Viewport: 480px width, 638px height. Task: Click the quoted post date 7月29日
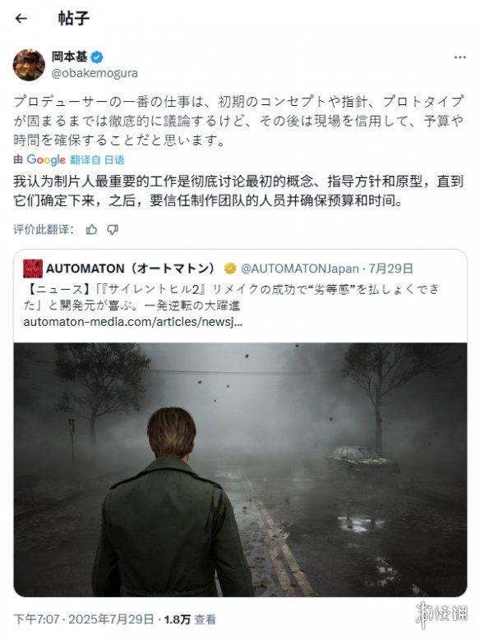[391, 269]
